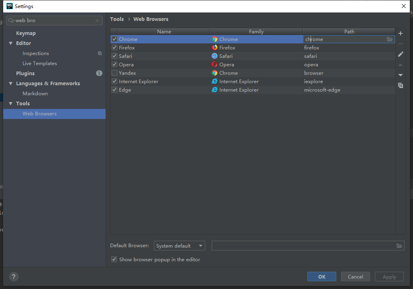The image size is (413, 289).
Task: Click the safari path cell
Action: coord(349,56)
